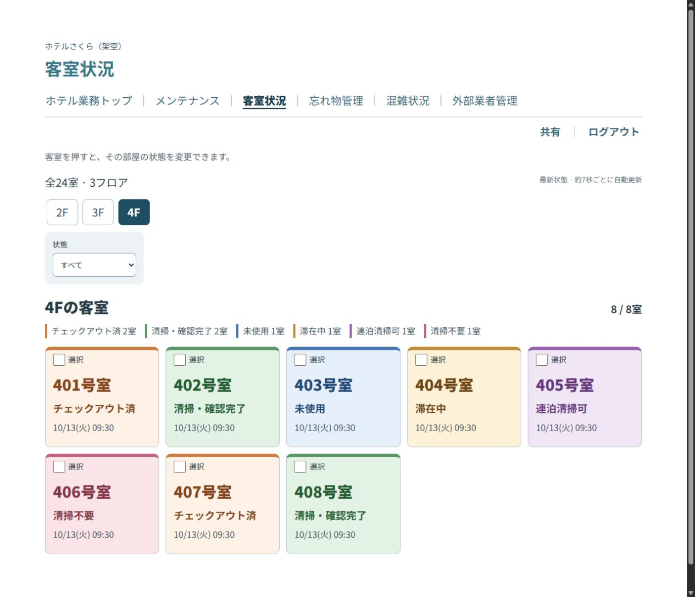Open room 402号室 card
695x597 pixels.
pos(223,397)
